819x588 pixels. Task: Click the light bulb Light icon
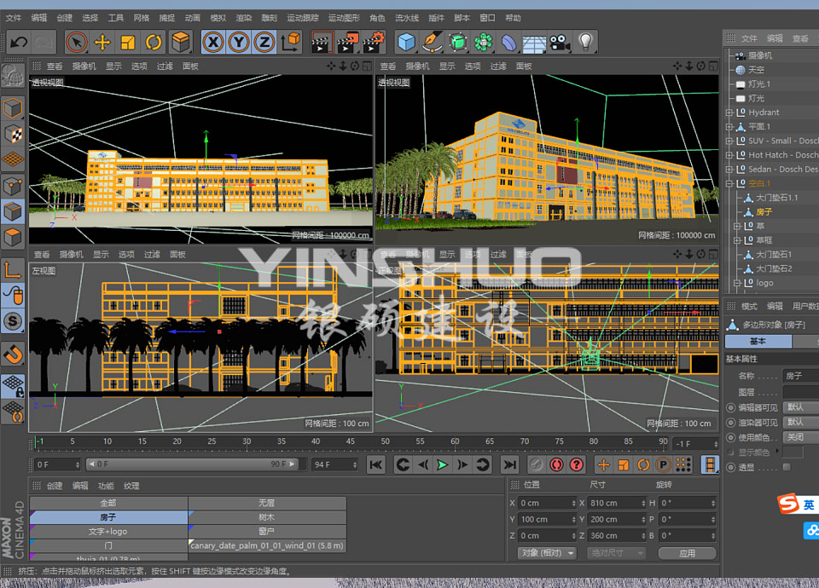tap(585, 42)
